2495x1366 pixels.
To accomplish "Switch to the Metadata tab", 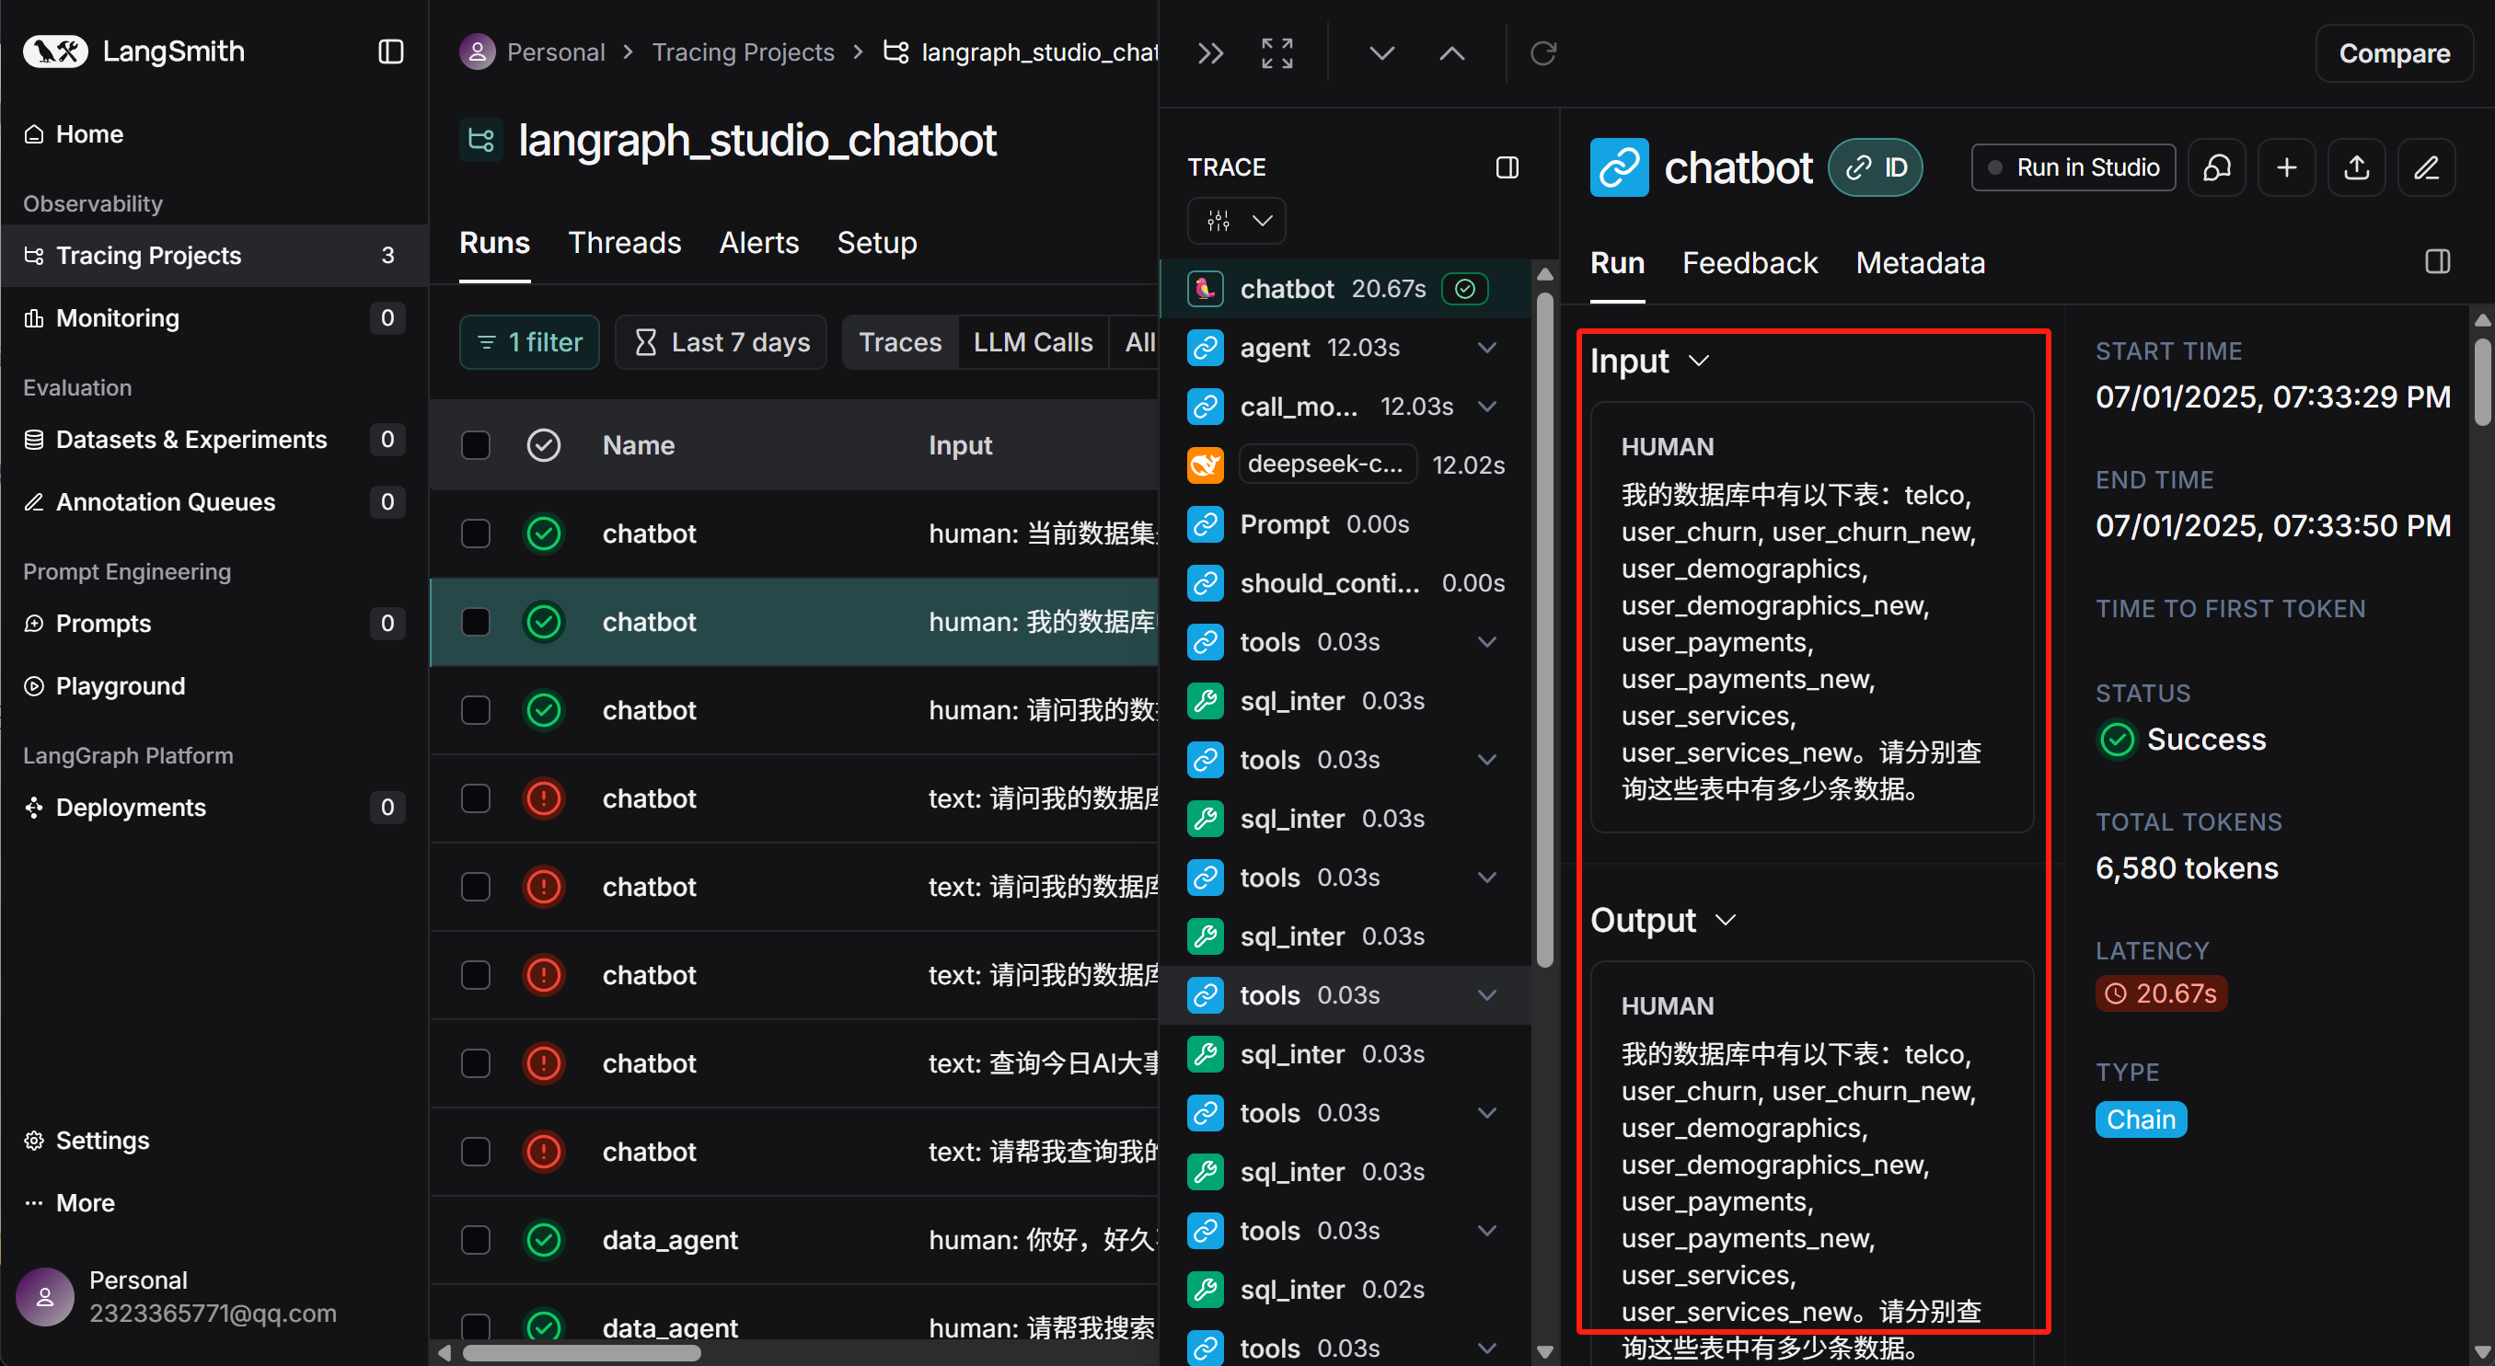I will [x=1921, y=262].
